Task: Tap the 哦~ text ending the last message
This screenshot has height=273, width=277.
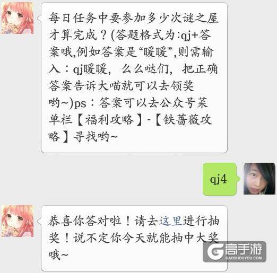Action: [x=58, y=255]
